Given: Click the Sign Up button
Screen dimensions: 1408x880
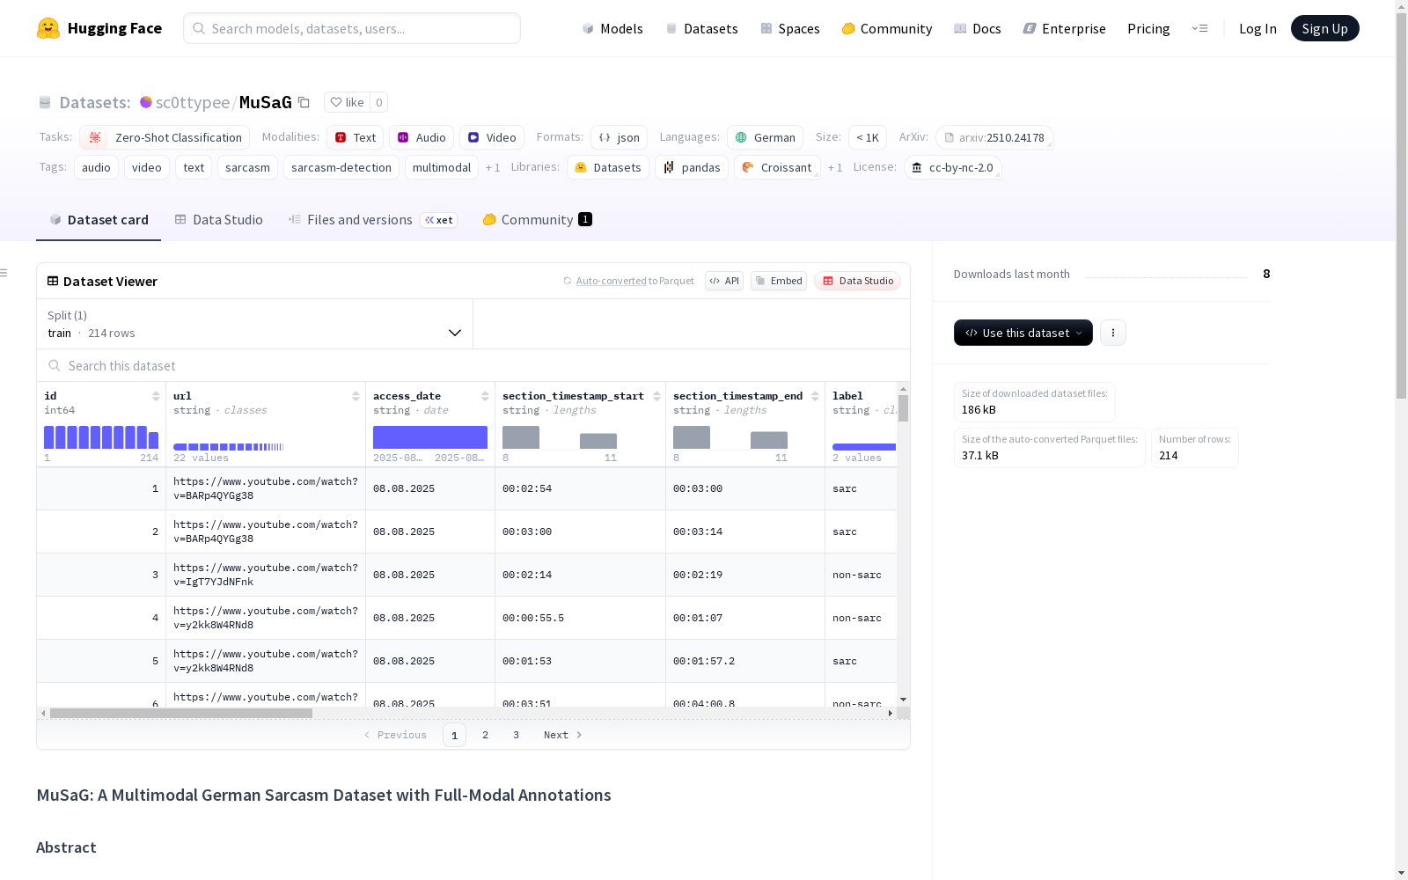Looking at the screenshot, I should click(x=1325, y=28).
